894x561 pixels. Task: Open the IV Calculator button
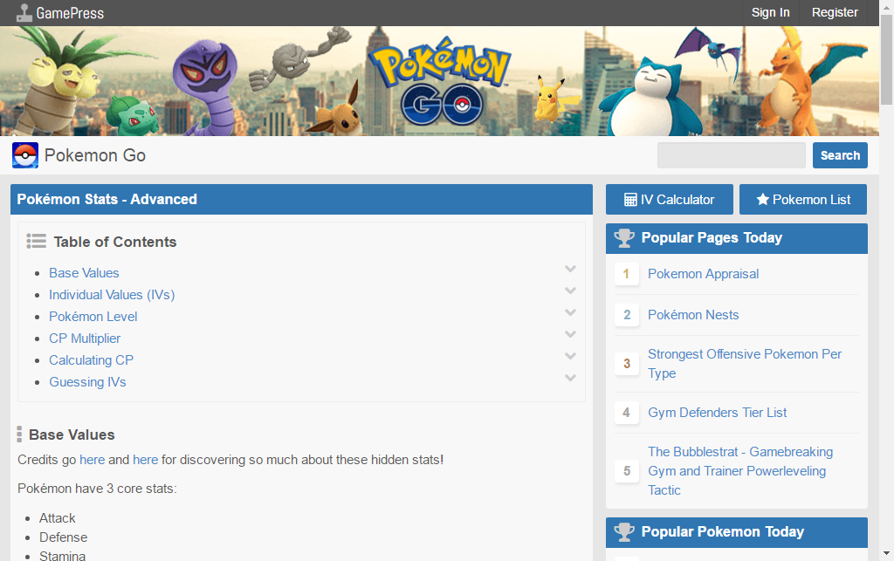pos(670,199)
